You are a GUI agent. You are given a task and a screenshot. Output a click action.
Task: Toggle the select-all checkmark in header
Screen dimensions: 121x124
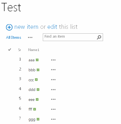[10, 50]
